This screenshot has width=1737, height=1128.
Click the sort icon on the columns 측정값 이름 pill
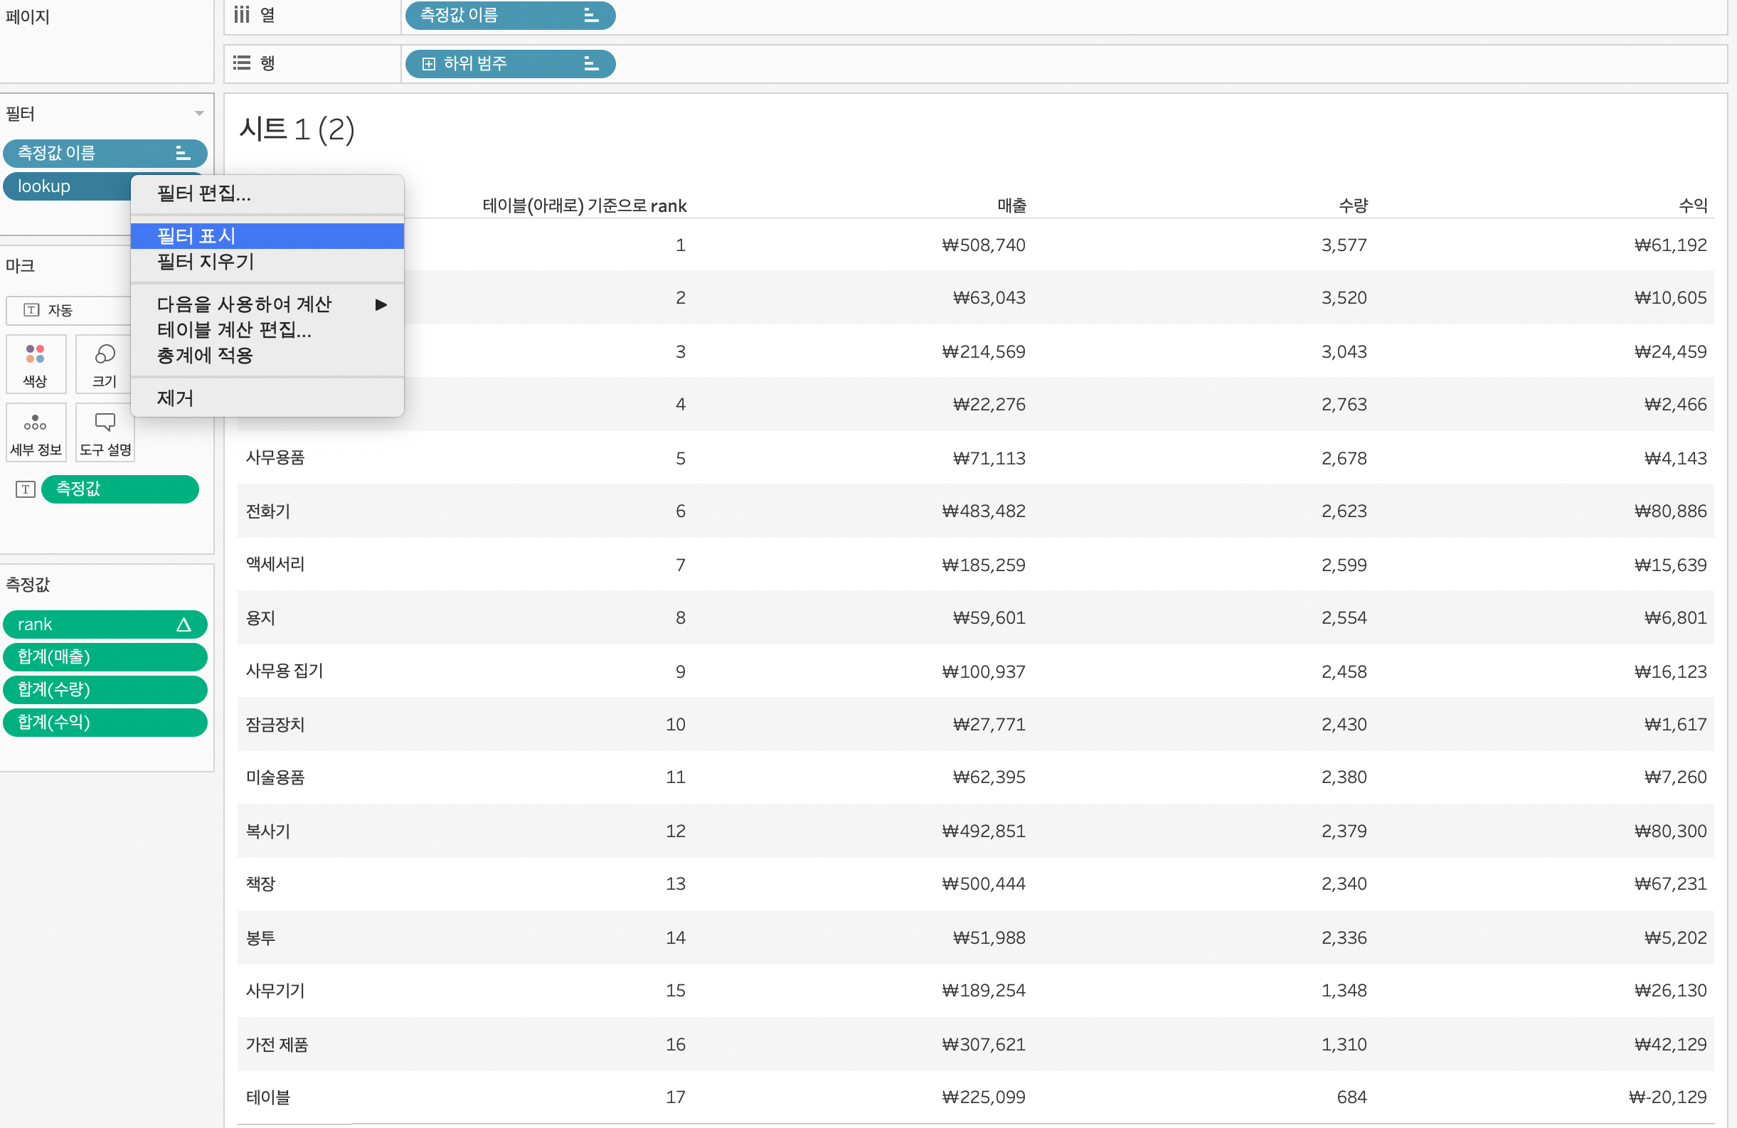[591, 16]
